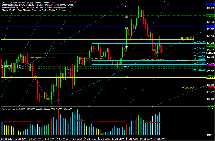Click the tallest red volume bar
Viewport: 215px width, 141px height.
58,122
